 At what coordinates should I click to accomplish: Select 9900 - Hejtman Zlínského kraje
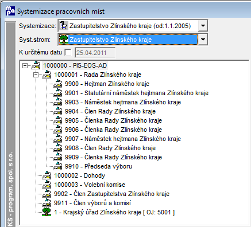coord(107,84)
